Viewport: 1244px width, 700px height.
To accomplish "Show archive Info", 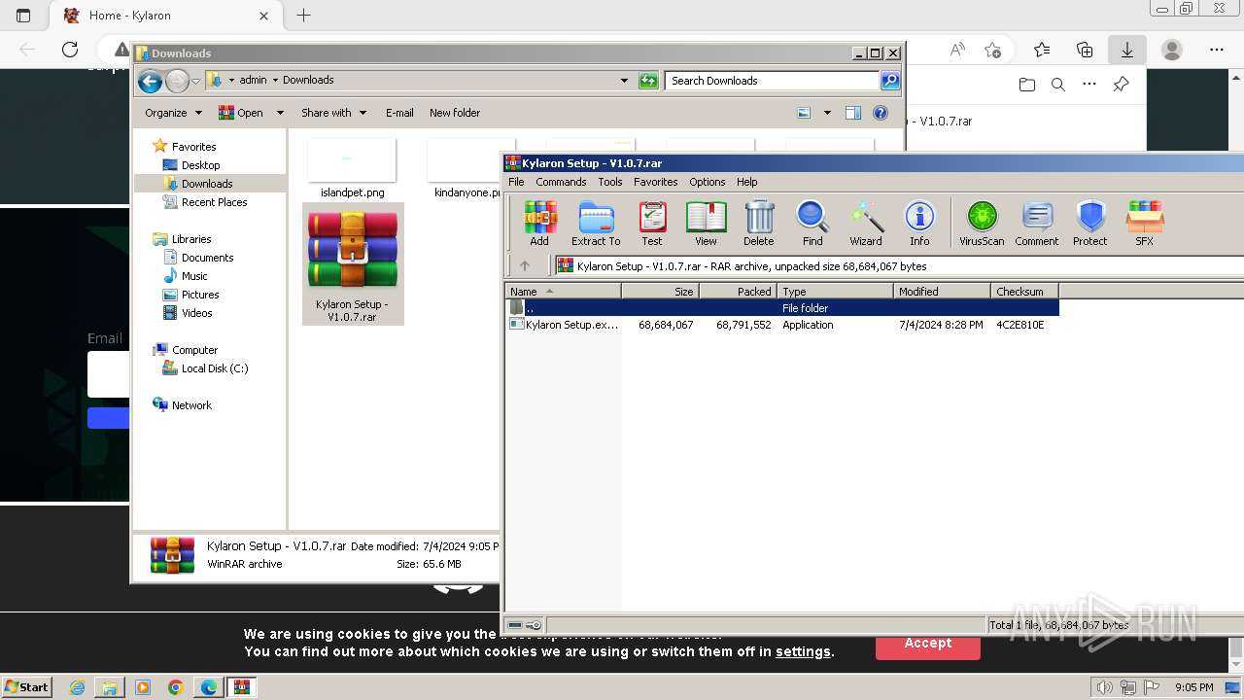I will (919, 224).
